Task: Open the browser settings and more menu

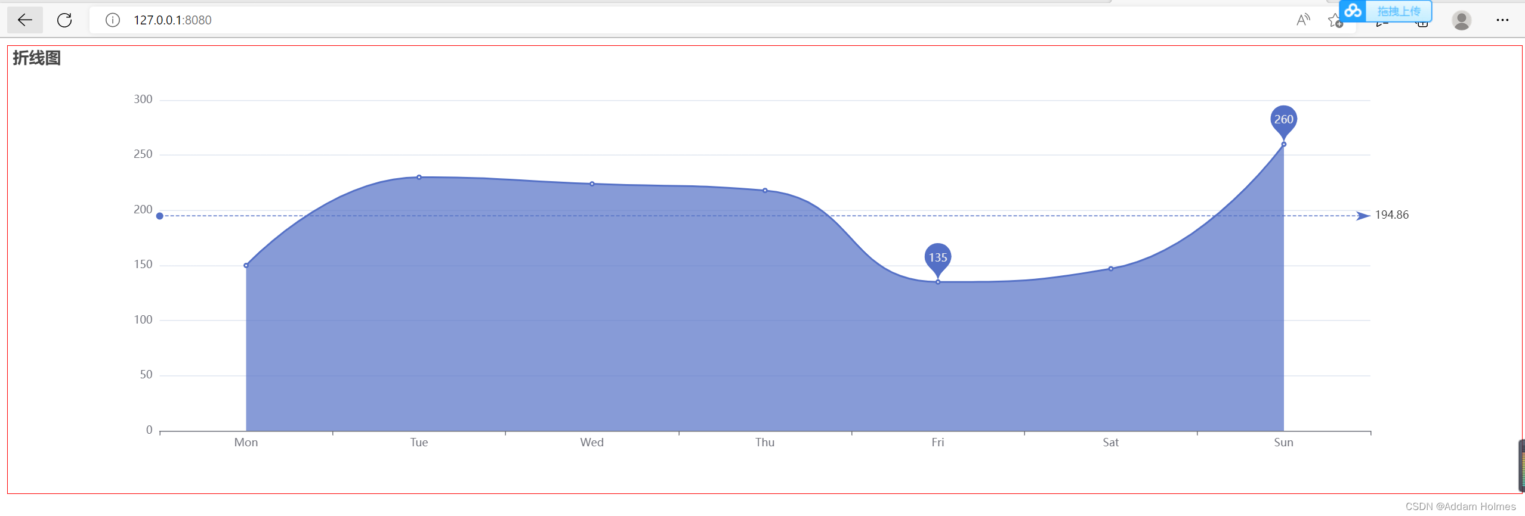Action: 1502,20
